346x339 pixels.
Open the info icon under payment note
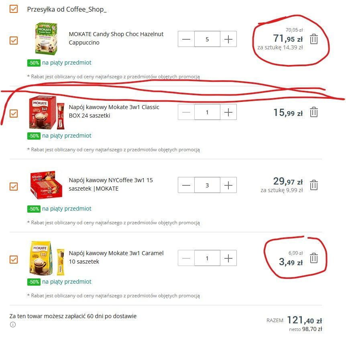pos(13,325)
